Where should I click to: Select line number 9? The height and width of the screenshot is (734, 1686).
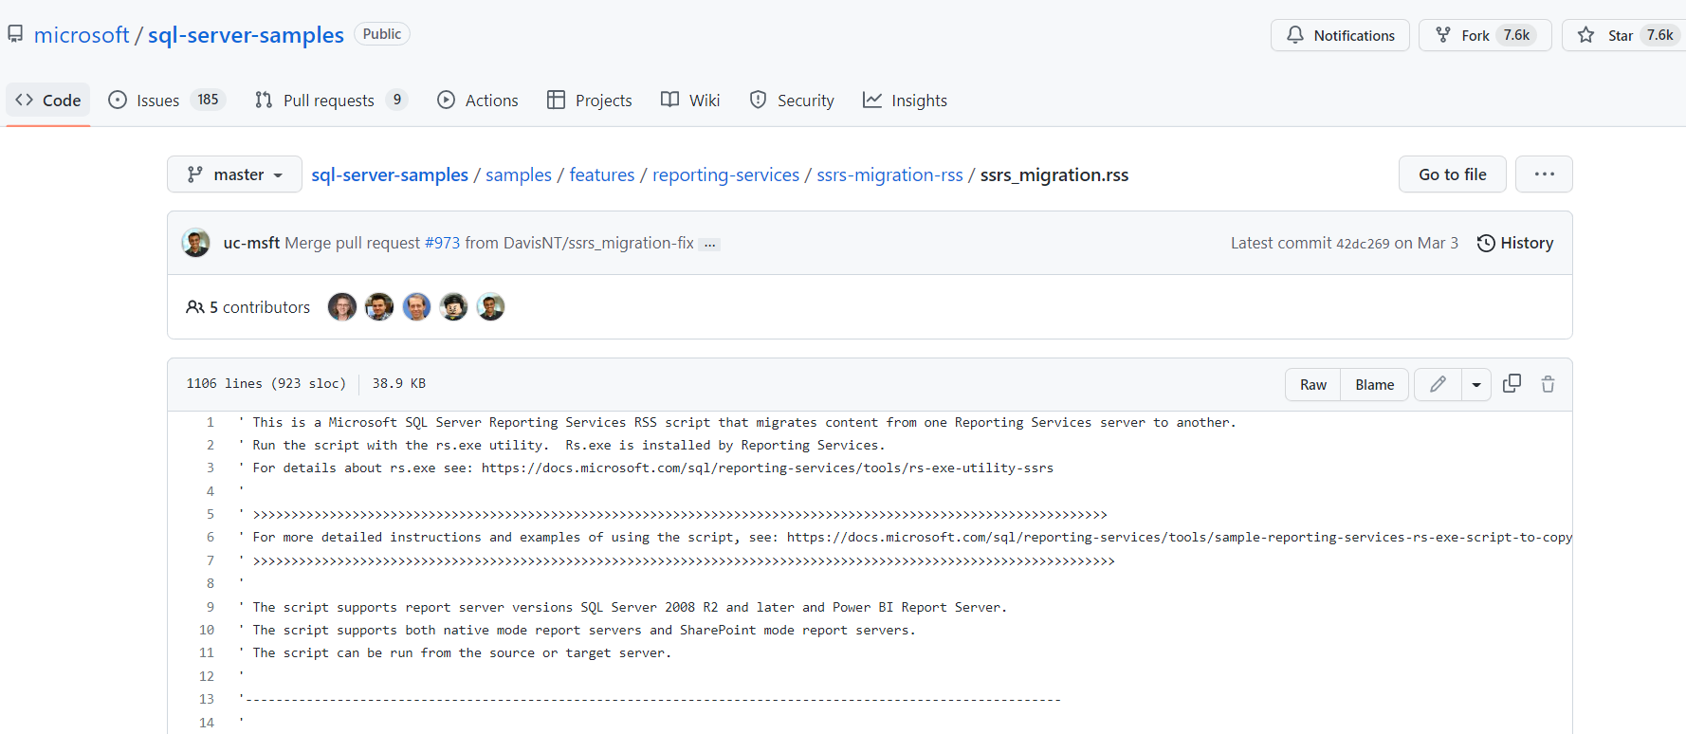pos(211,607)
